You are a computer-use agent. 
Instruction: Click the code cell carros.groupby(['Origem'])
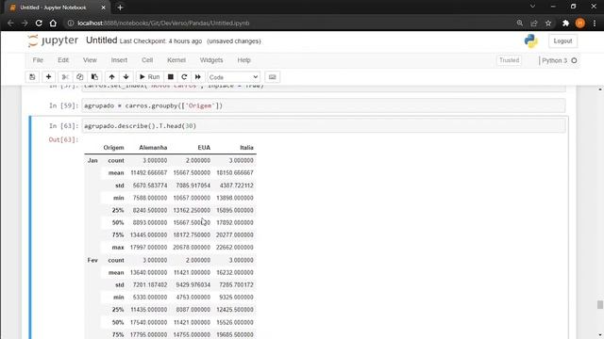coord(324,105)
